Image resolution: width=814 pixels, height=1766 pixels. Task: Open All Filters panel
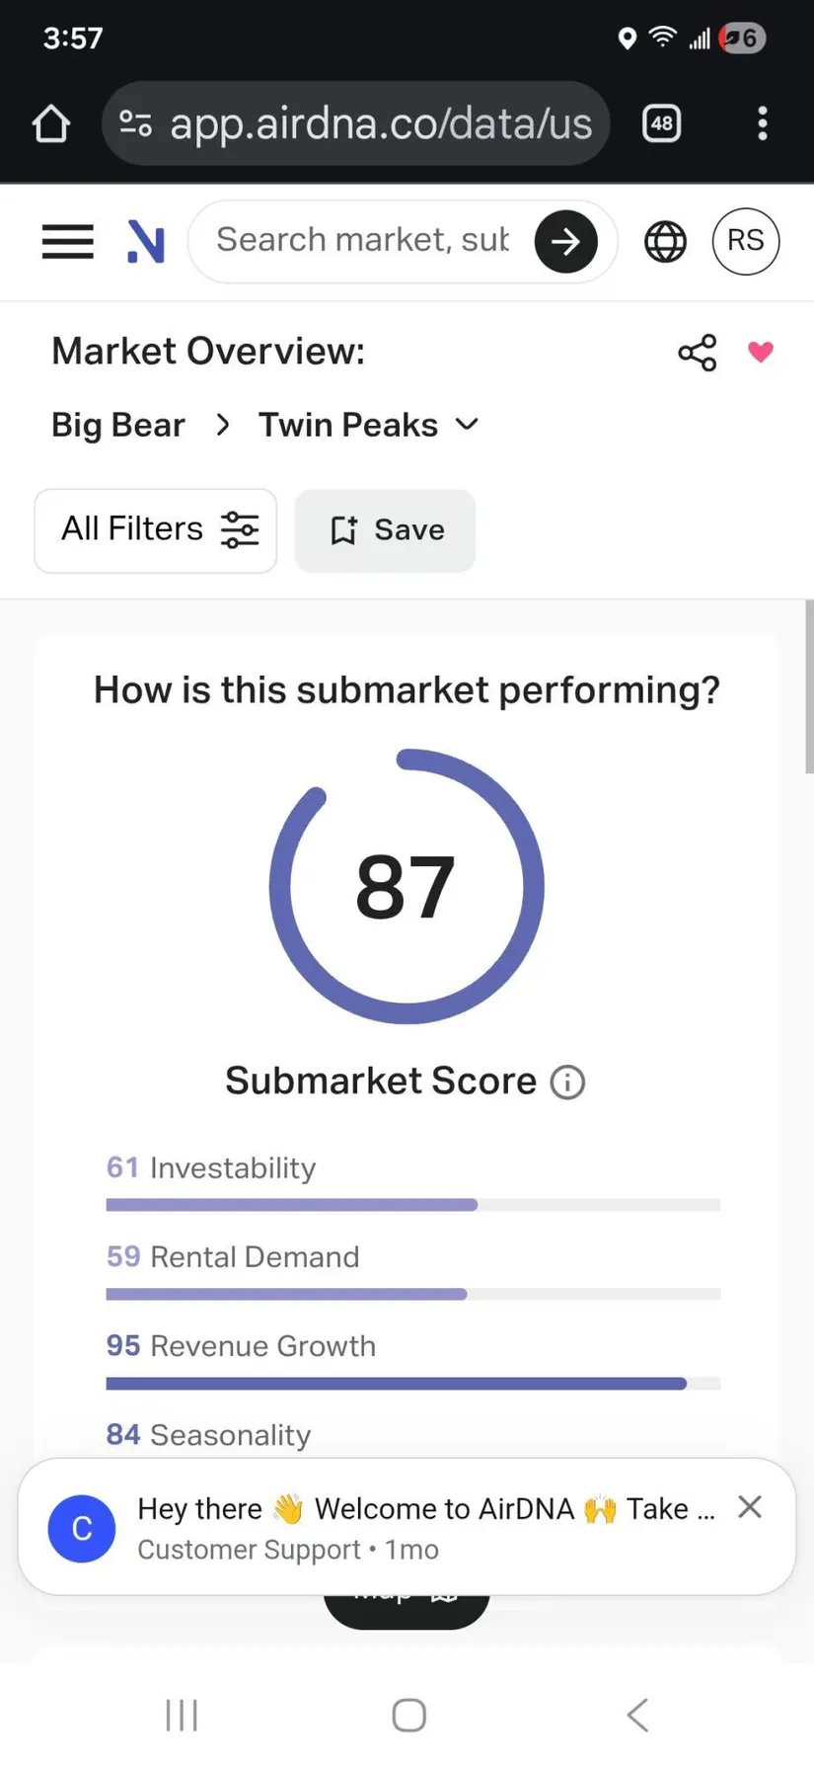tap(156, 530)
